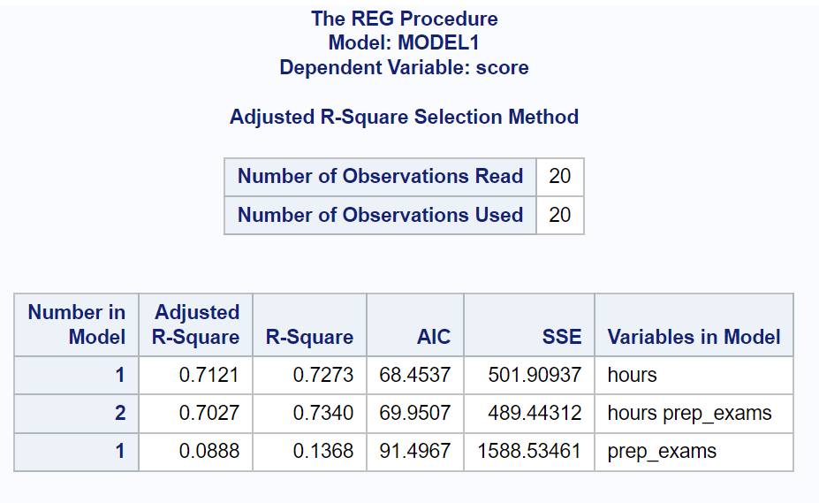The height and width of the screenshot is (503, 819).
Task: Click 'Adjusted R-Square Selection Method' heading
Action: pyautogui.click(x=404, y=117)
